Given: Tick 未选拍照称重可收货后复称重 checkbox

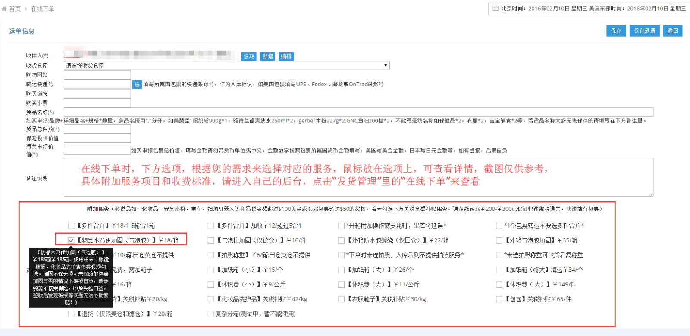Looking at the screenshot, I should click(x=499, y=255).
